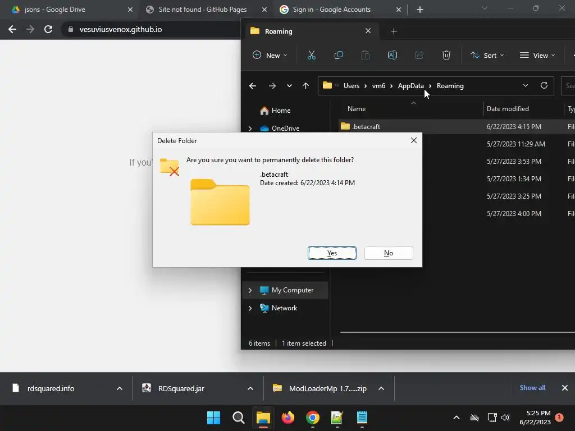Viewport: 575px width, 431px height.
Task: Click the Share icon in Explorer toolbar
Action: (x=419, y=56)
